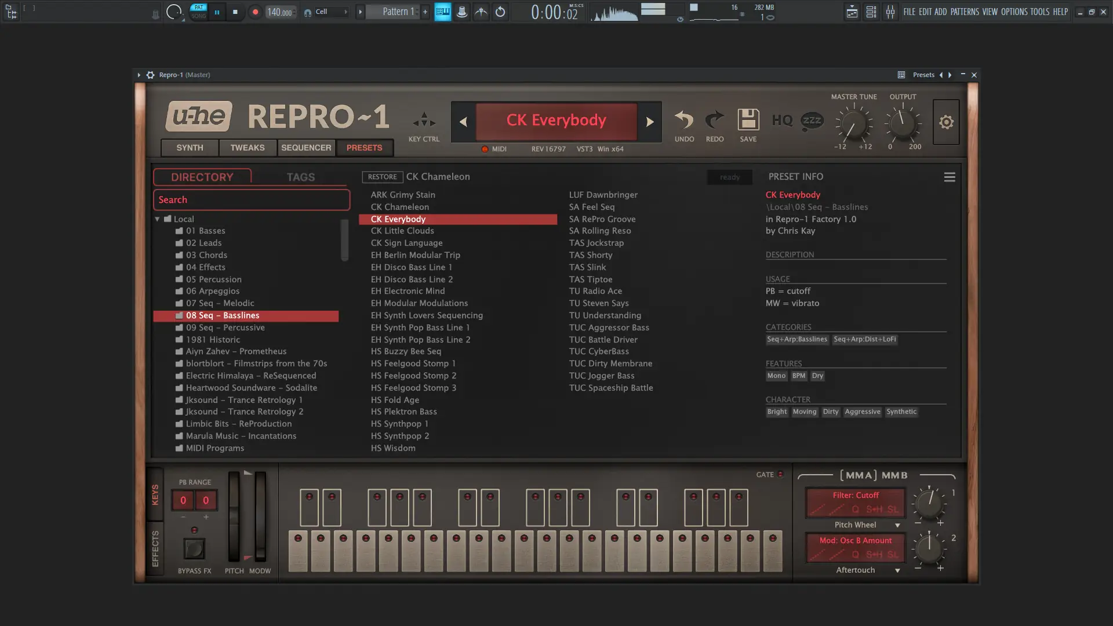
Task: Open the Preset Info hamburger menu
Action: pos(949,177)
